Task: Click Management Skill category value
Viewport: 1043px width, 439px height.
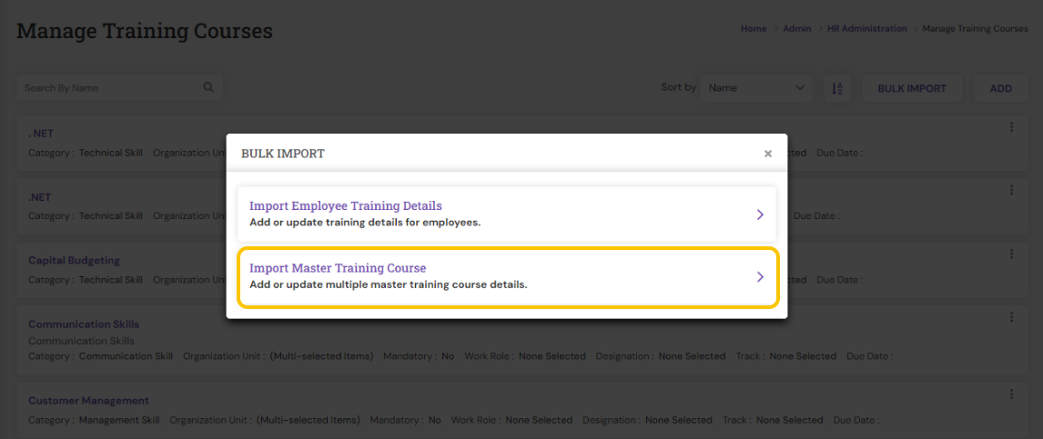Action: click(119, 420)
